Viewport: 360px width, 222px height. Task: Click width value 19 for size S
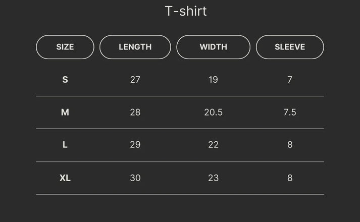pyautogui.click(x=213, y=80)
